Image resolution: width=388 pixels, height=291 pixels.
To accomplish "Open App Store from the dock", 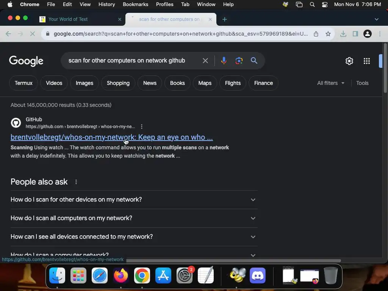I will tap(163, 275).
